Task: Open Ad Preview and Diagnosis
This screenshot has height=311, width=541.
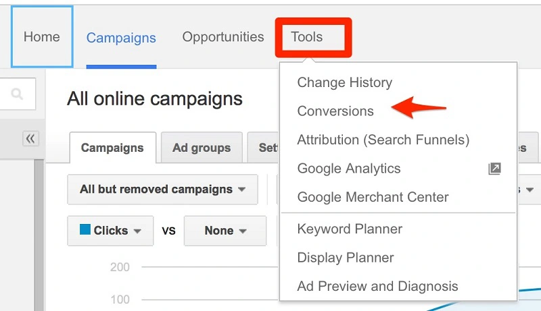Action: coord(377,287)
